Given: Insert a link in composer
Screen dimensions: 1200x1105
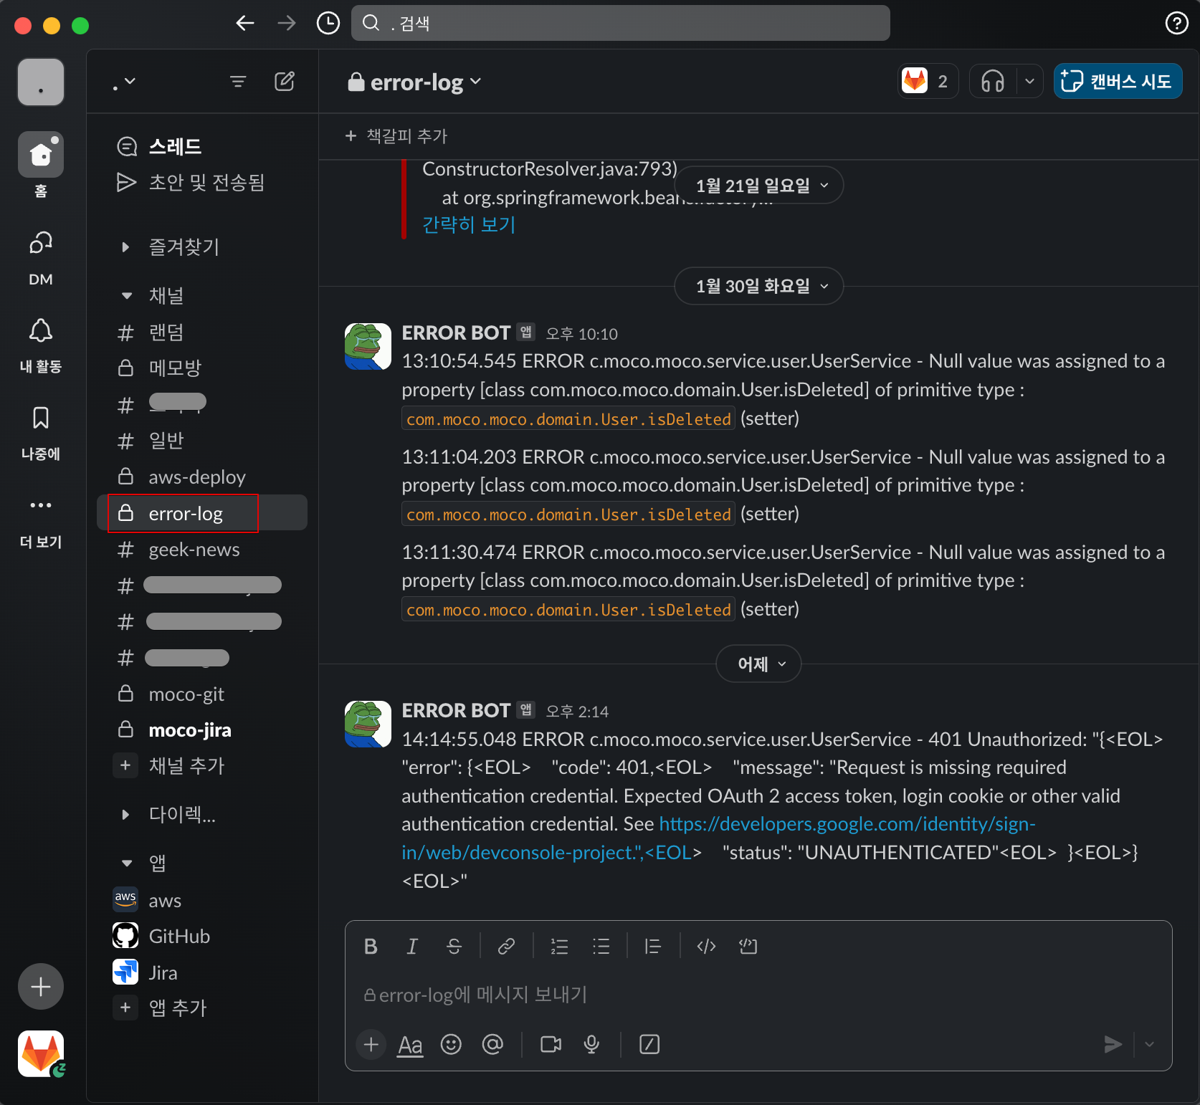Looking at the screenshot, I should (506, 947).
